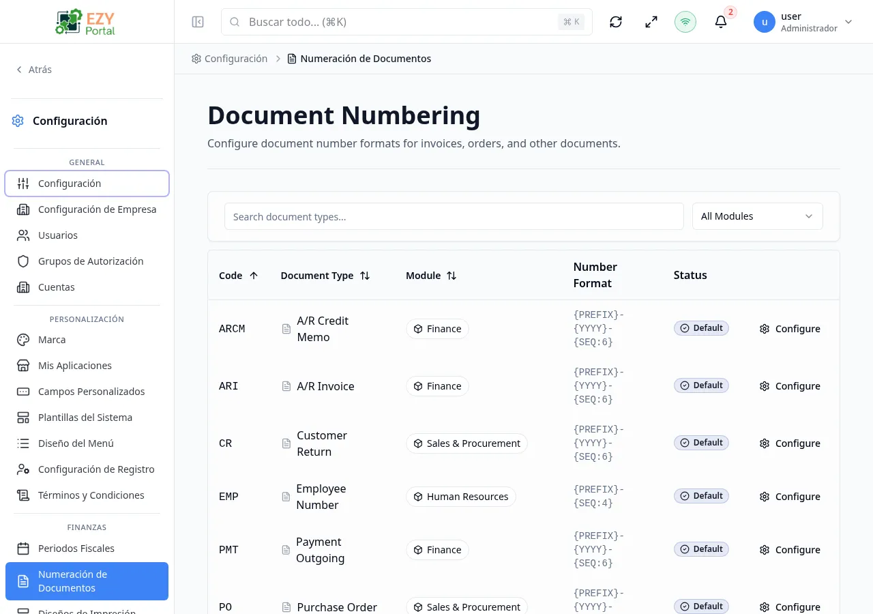This screenshot has width=873, height=614.
Task: Open Diseño del Menú in sidebar
Action: click(x=87, y=443)
